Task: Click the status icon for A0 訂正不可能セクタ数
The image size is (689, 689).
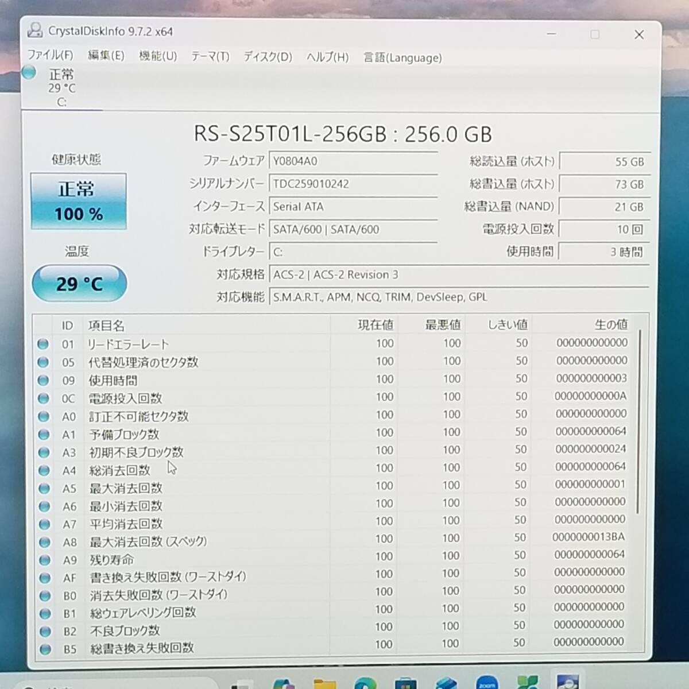Action: coord(43,416)
